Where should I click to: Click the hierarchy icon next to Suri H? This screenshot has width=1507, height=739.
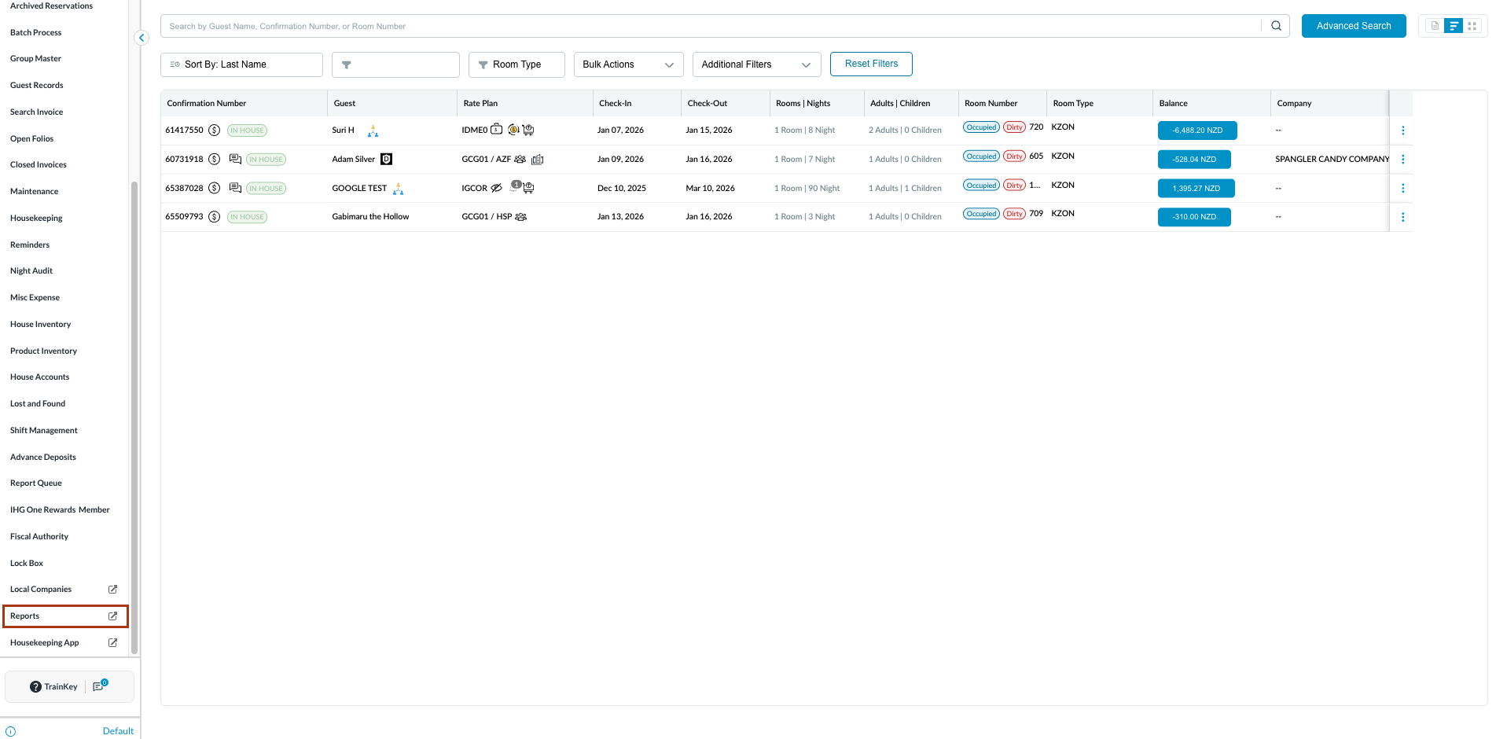(373, 131)
